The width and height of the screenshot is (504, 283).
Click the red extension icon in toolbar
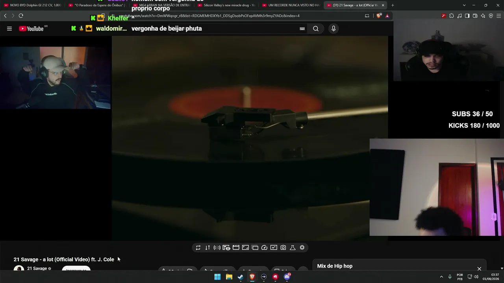(443, 16)
